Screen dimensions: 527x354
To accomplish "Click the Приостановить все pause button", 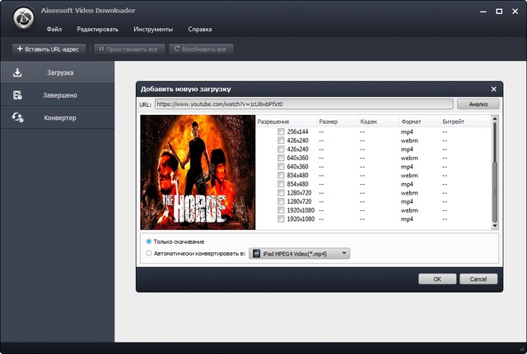I will click(128, 48).
